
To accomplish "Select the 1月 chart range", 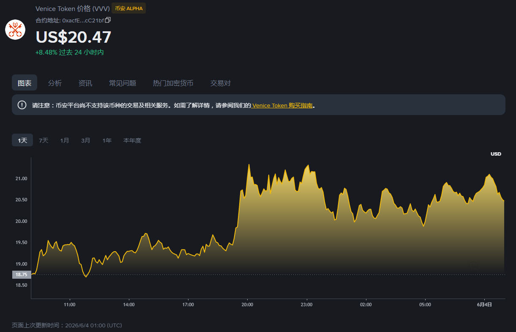I will click(65, 140).
